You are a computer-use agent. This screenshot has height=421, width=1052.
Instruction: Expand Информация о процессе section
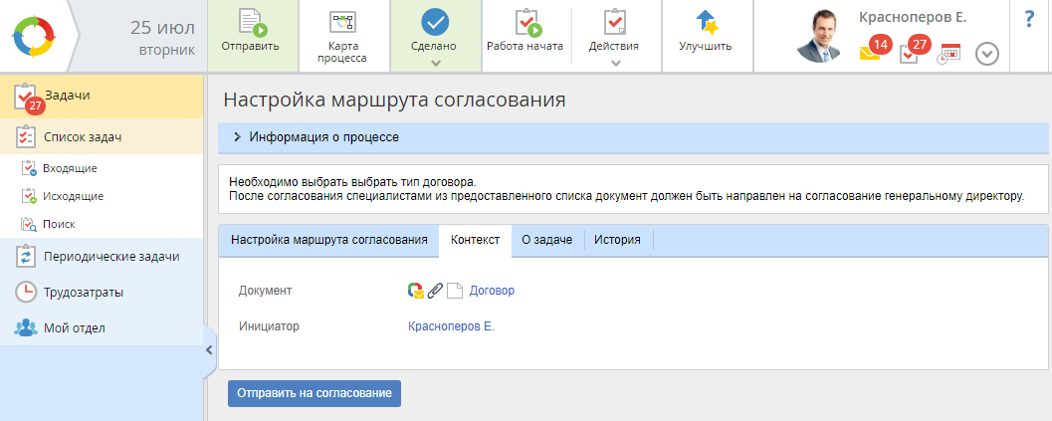coord(238,137)
